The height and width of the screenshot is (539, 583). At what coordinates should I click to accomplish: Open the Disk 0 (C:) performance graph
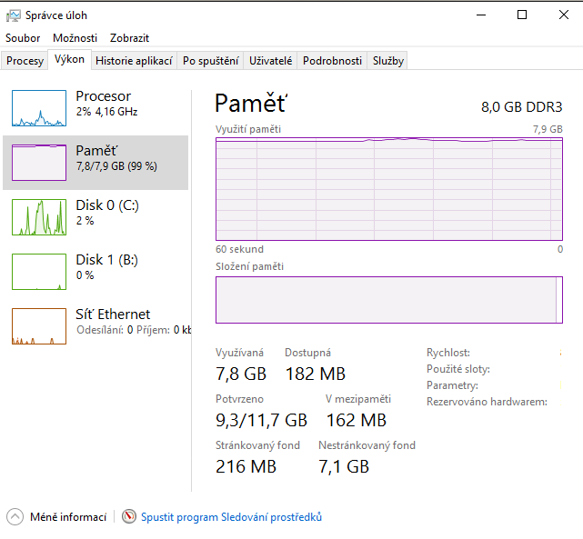pos(39,217)
